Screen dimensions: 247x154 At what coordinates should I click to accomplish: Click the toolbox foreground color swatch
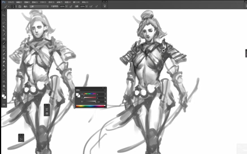tap(3, 96)
